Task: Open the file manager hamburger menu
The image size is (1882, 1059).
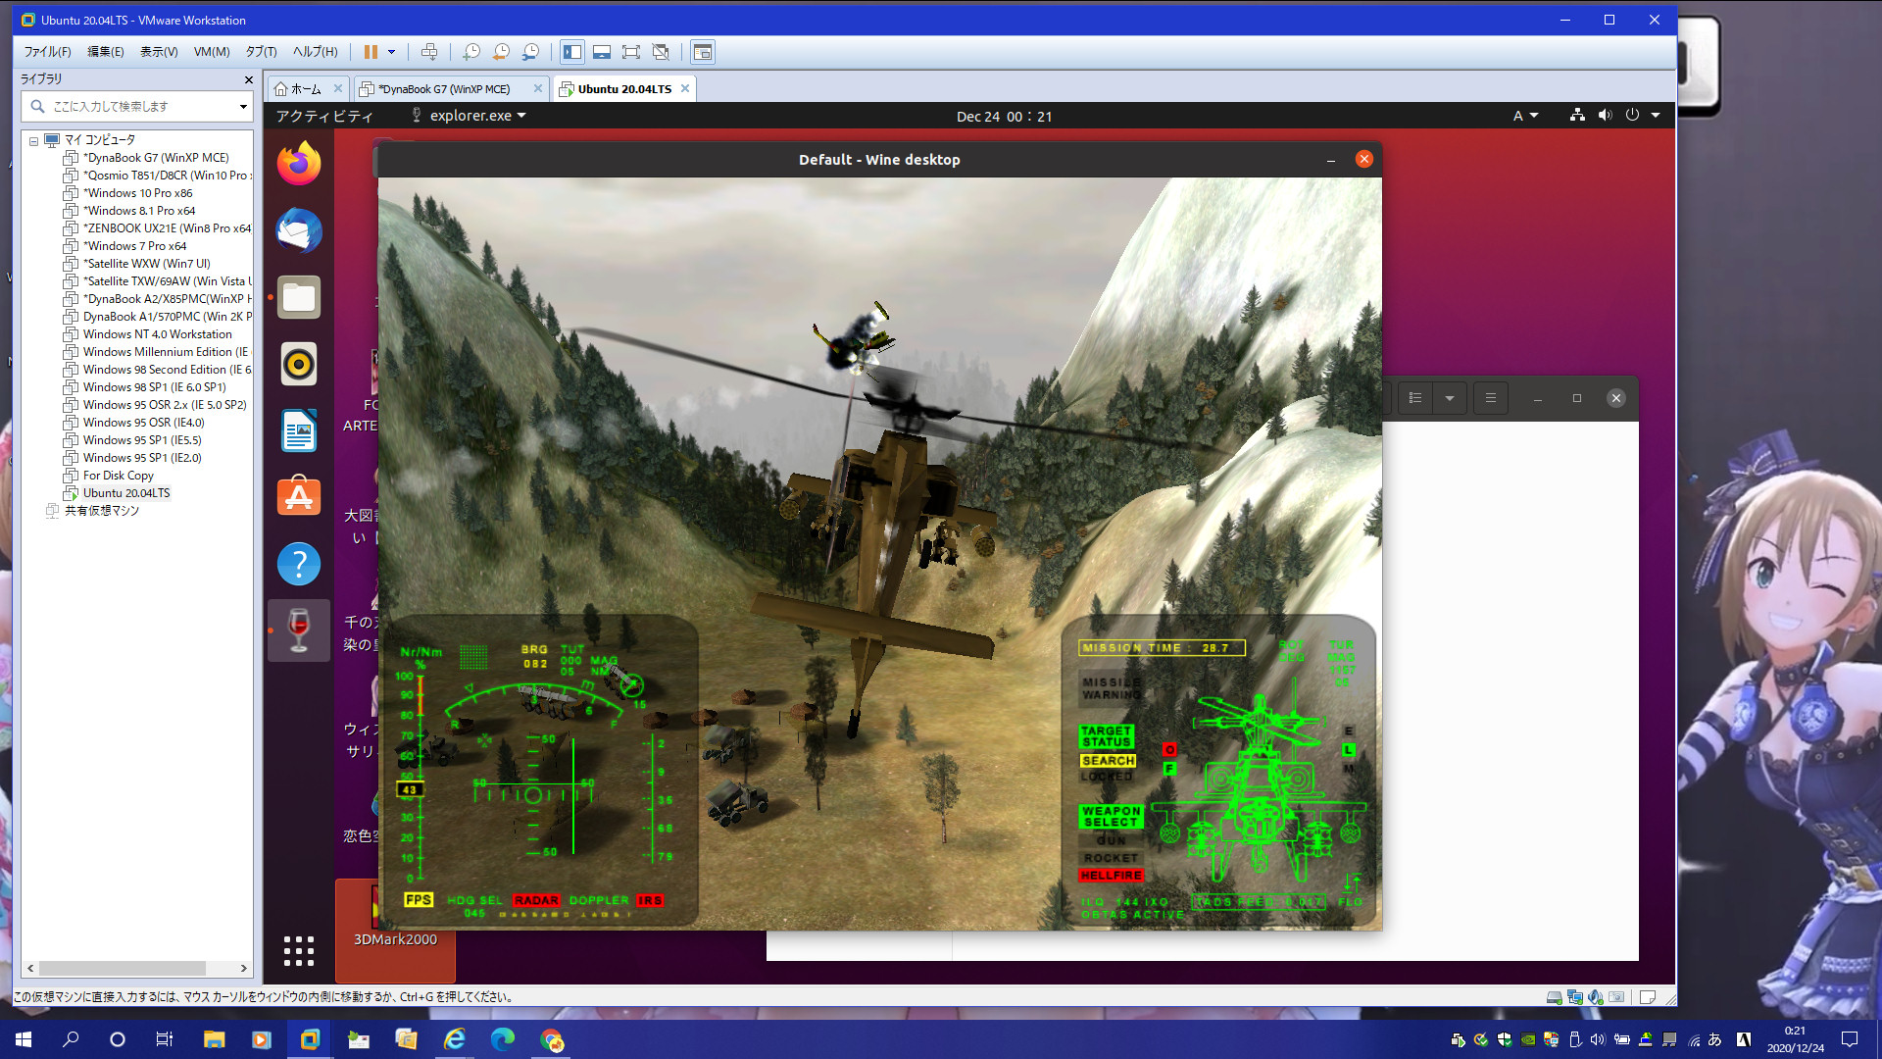Action: click(x=1491, y=398)
